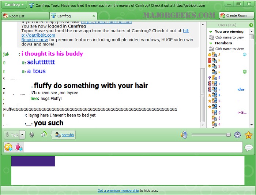The image size is (256, 195).
Task: Click the Room List house icon
Action: [x=5, y=16]
